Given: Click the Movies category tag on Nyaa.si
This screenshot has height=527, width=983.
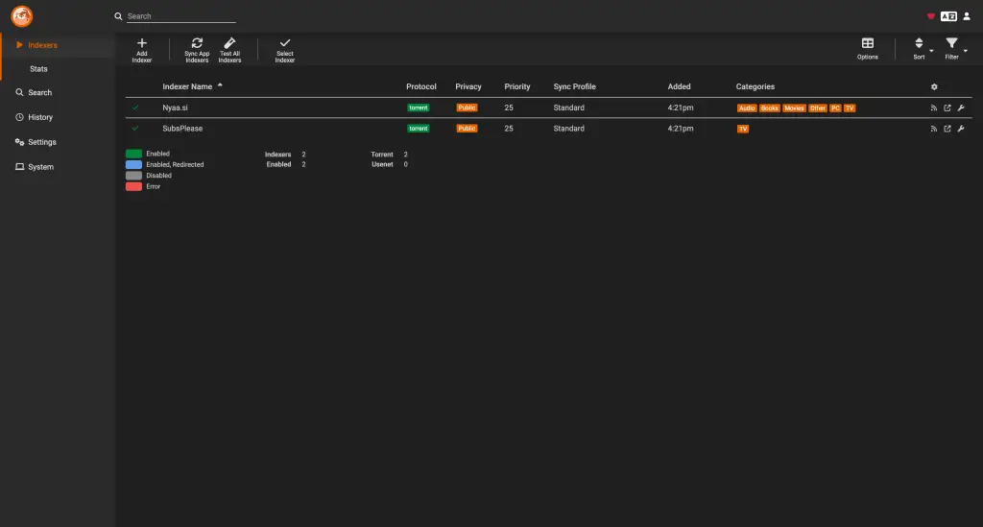Looking at the screenshot, I should tap(794, 108).
